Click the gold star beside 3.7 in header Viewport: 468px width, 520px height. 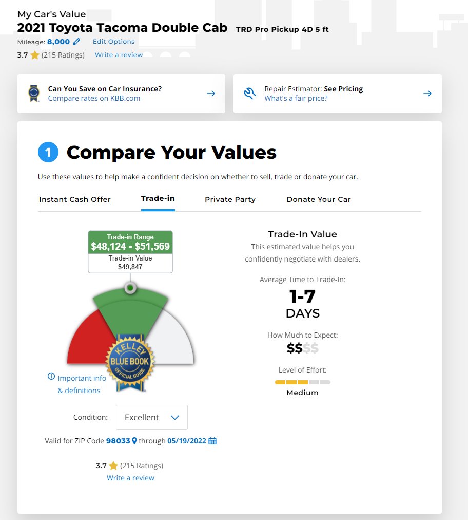(x=35, y=55)
